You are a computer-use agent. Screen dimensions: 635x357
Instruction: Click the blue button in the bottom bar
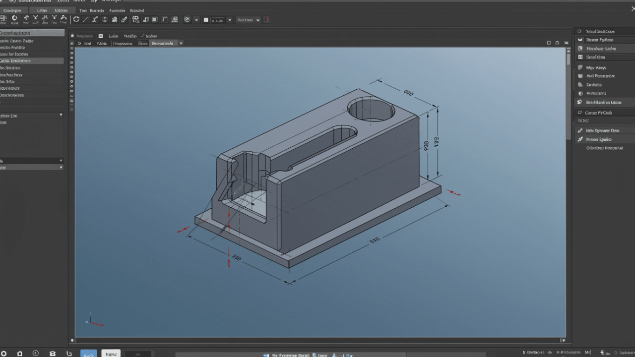(88, 354)
